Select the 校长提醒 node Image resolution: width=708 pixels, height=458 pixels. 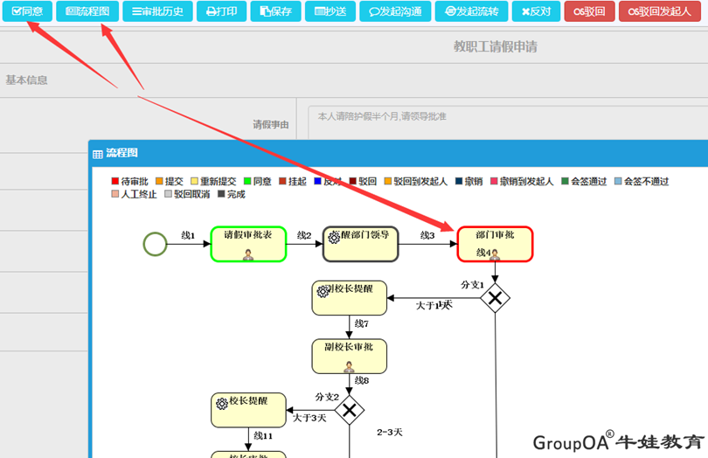[x=248, y=410]
